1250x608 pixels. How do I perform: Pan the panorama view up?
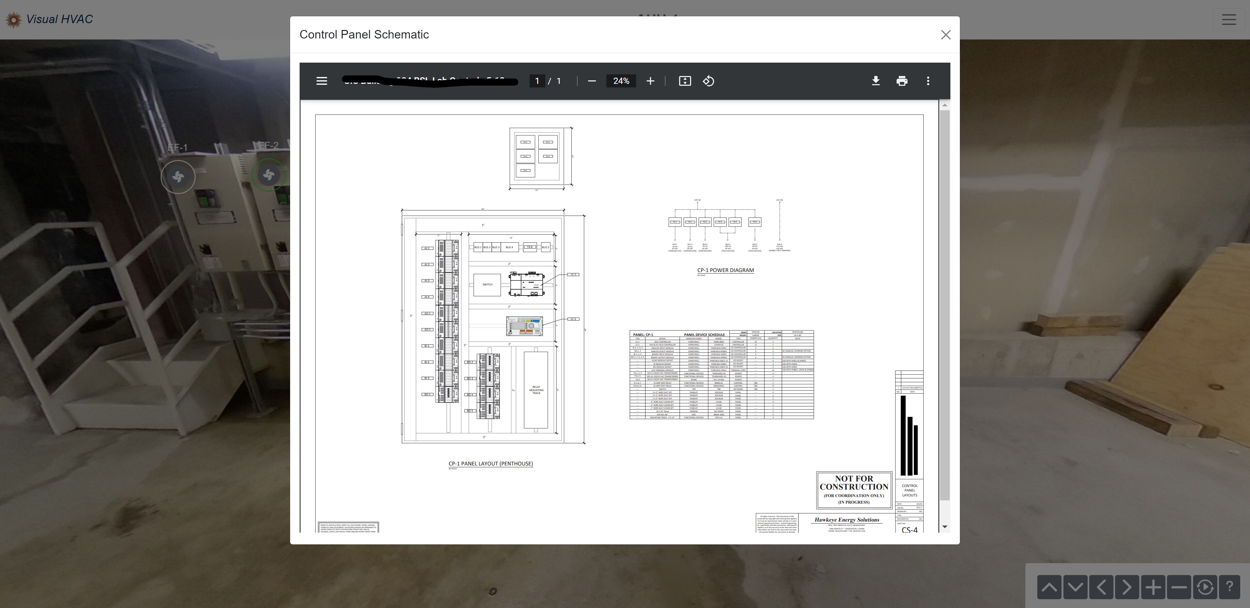tap(1049, 587)
